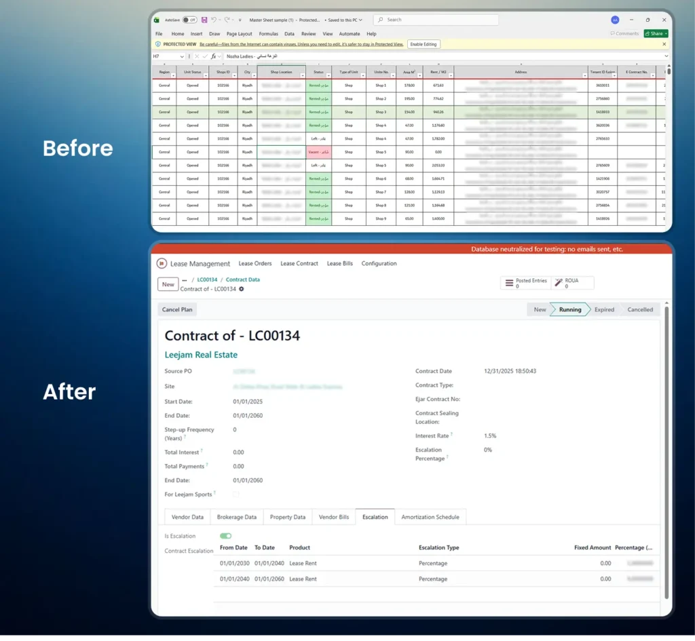
Task: Switch to the Brokerage Data tab
Action: point(237,517)
